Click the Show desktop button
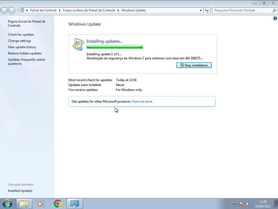 [276, 204]
